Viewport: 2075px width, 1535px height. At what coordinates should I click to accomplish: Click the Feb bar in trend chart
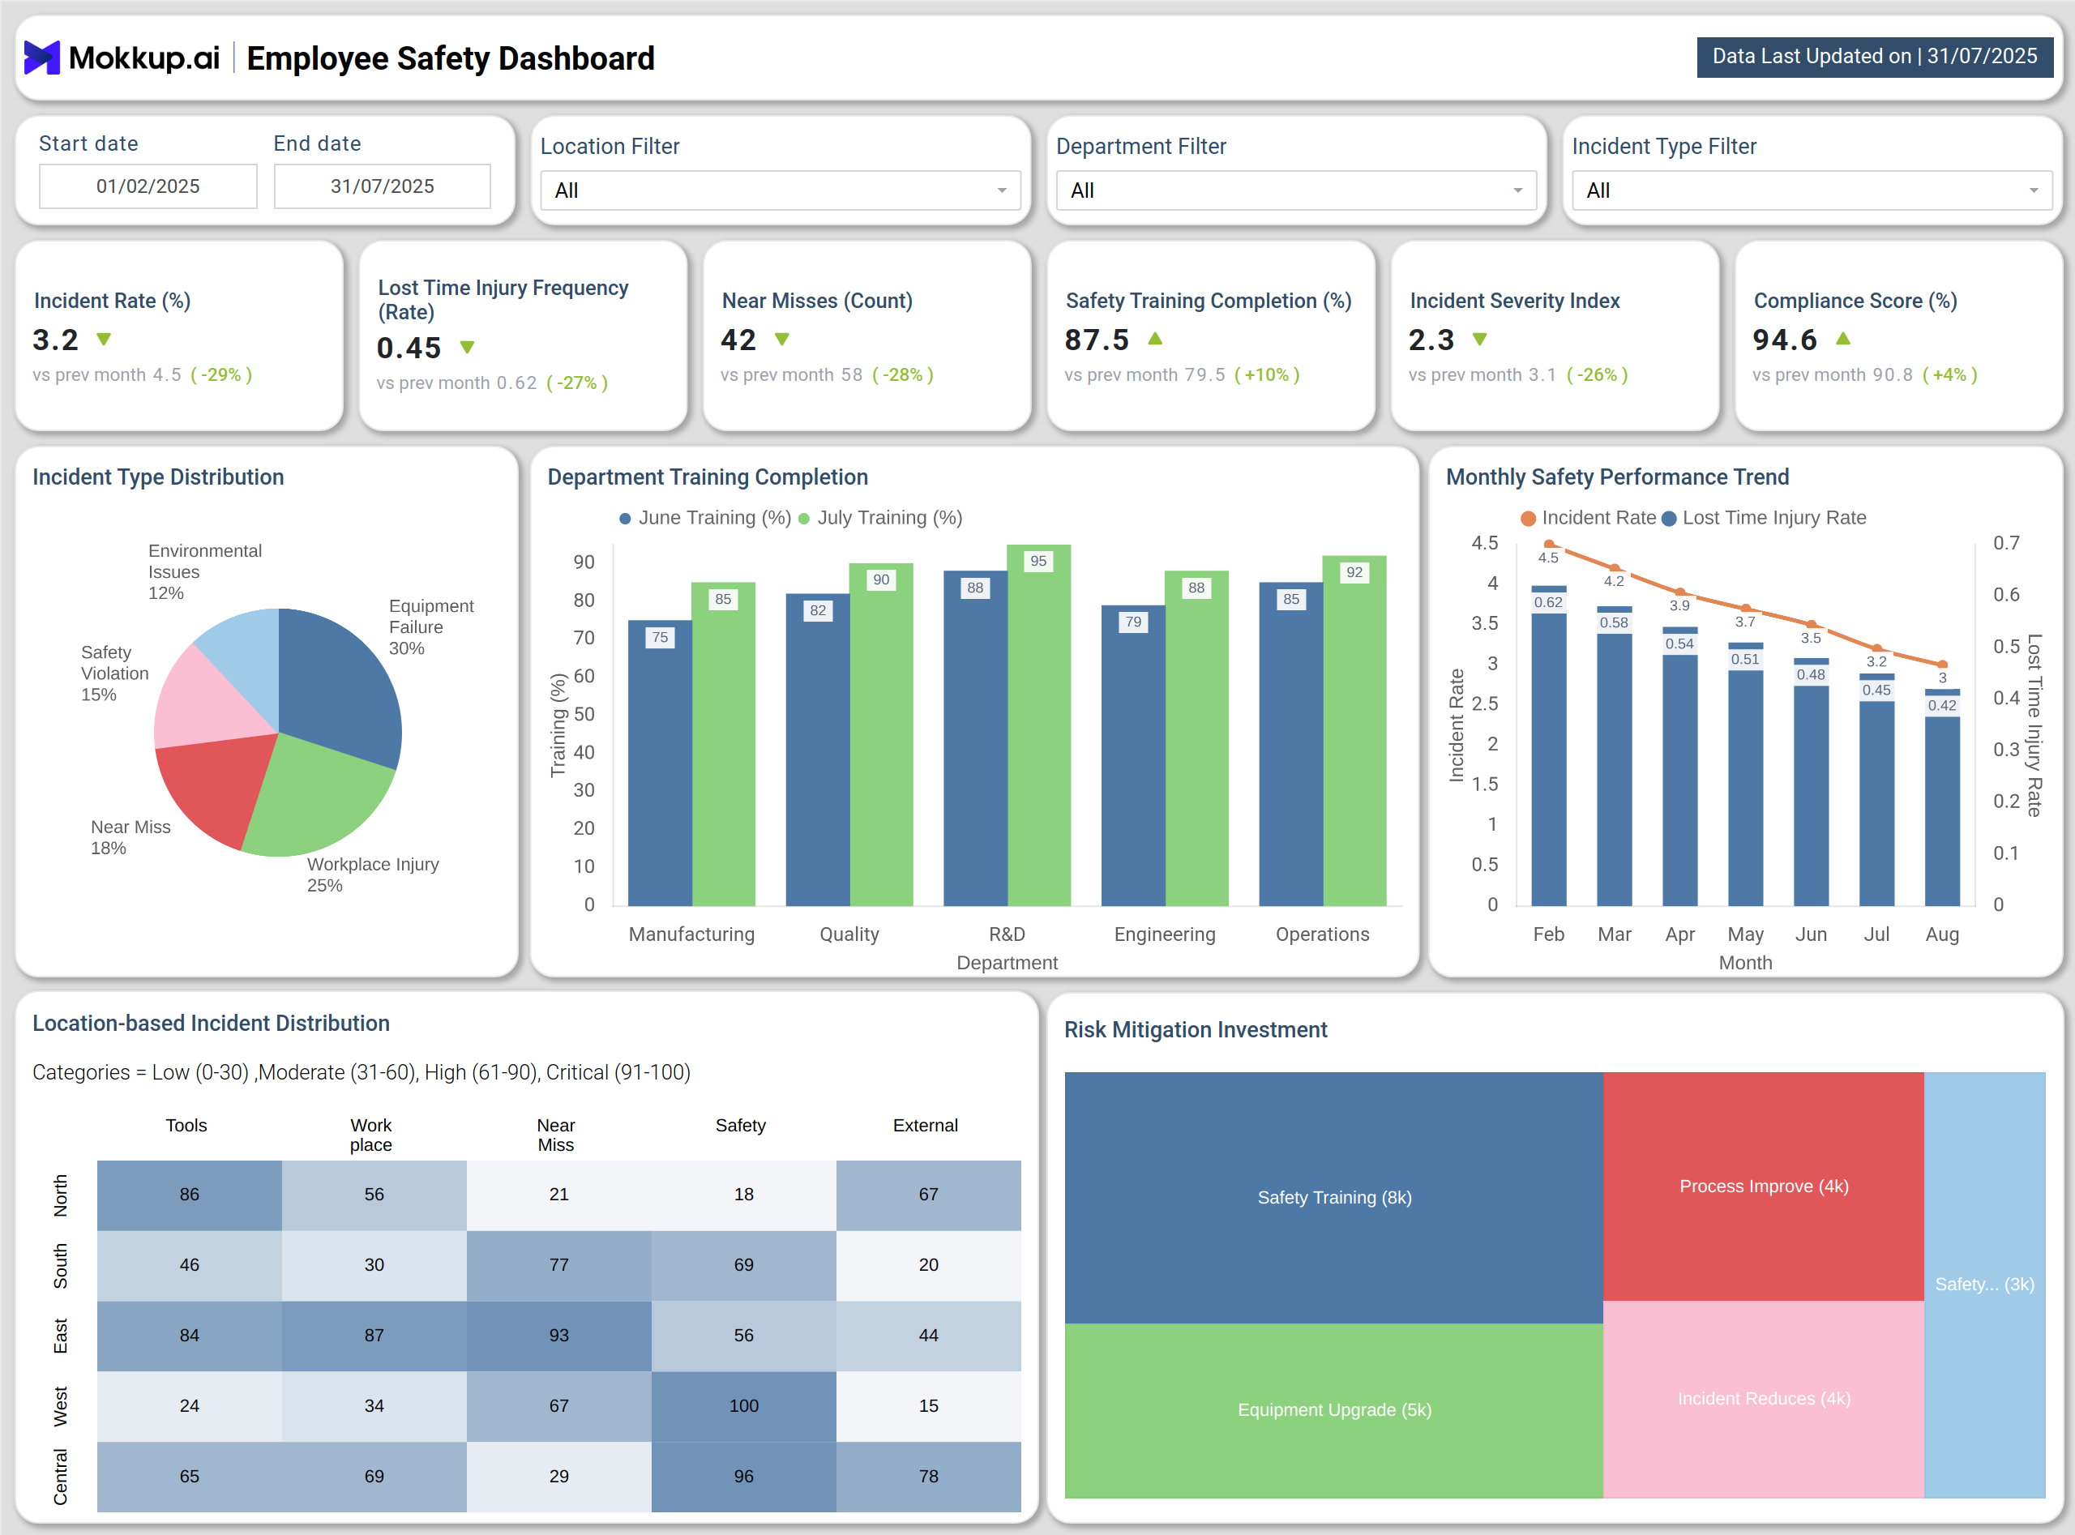(1549, 746)
